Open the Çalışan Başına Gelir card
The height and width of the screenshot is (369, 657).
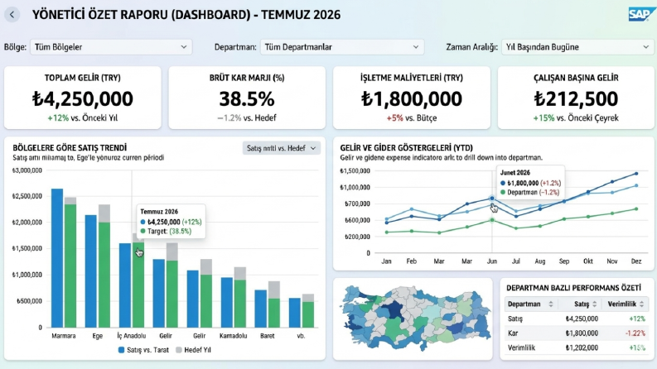pyautogui.click(x=576, y=98)
